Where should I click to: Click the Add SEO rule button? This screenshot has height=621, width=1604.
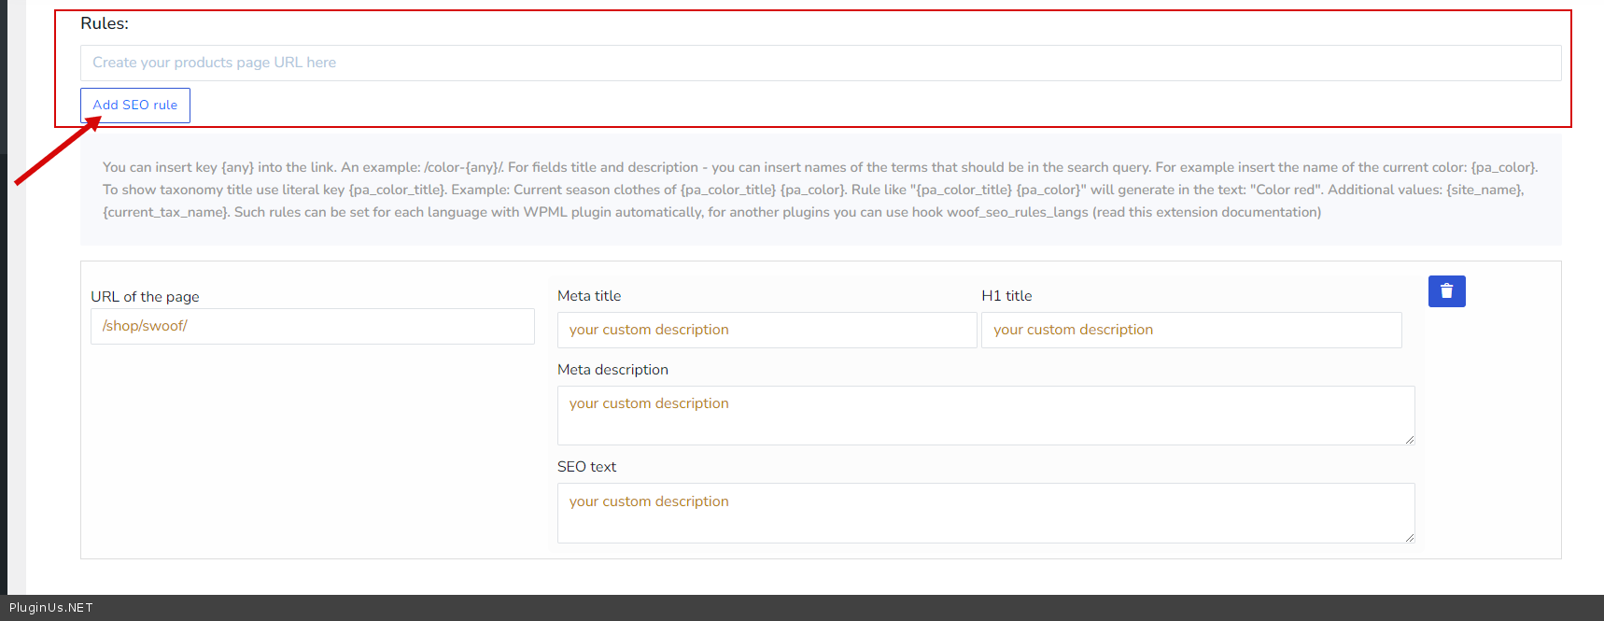[135, 106]
